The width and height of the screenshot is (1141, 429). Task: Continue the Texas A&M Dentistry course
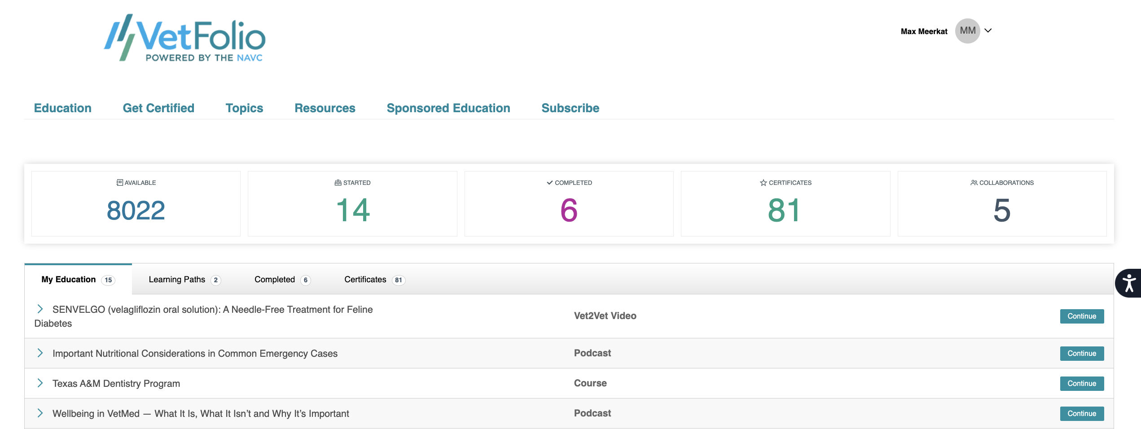pyautogui.click(x=1082, y=384)
